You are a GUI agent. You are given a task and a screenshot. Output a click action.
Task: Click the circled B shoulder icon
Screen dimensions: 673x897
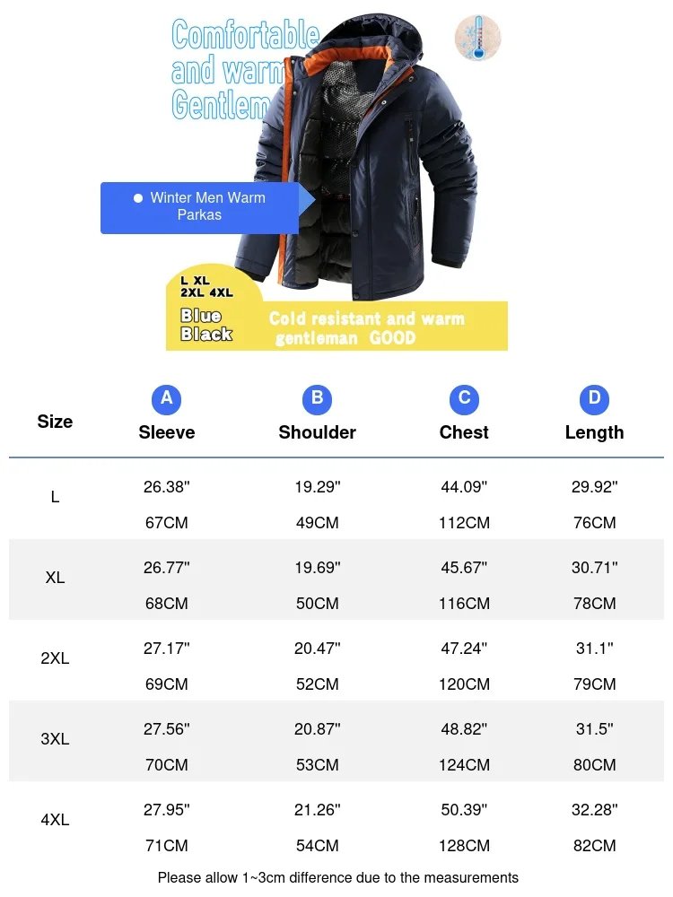[x=317, y=398]
